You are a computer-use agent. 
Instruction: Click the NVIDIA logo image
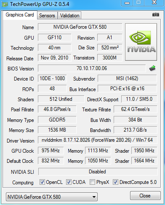tap(141, 42)
